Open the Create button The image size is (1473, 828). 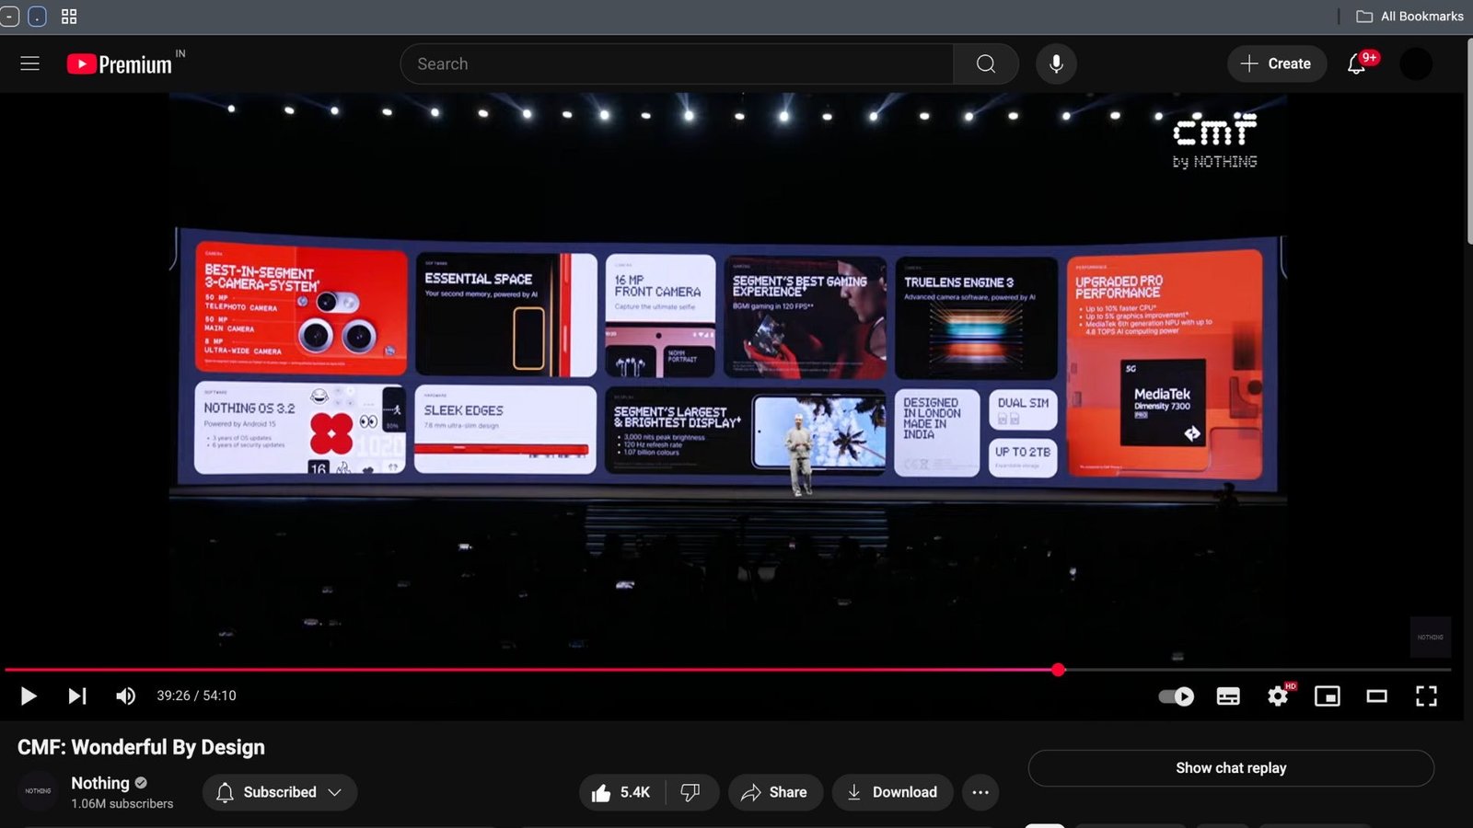coord(1277,63)
